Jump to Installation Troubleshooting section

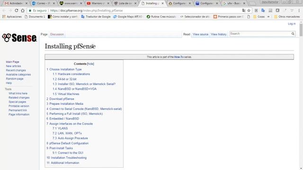pyautogui.click(x=67, y=158)
